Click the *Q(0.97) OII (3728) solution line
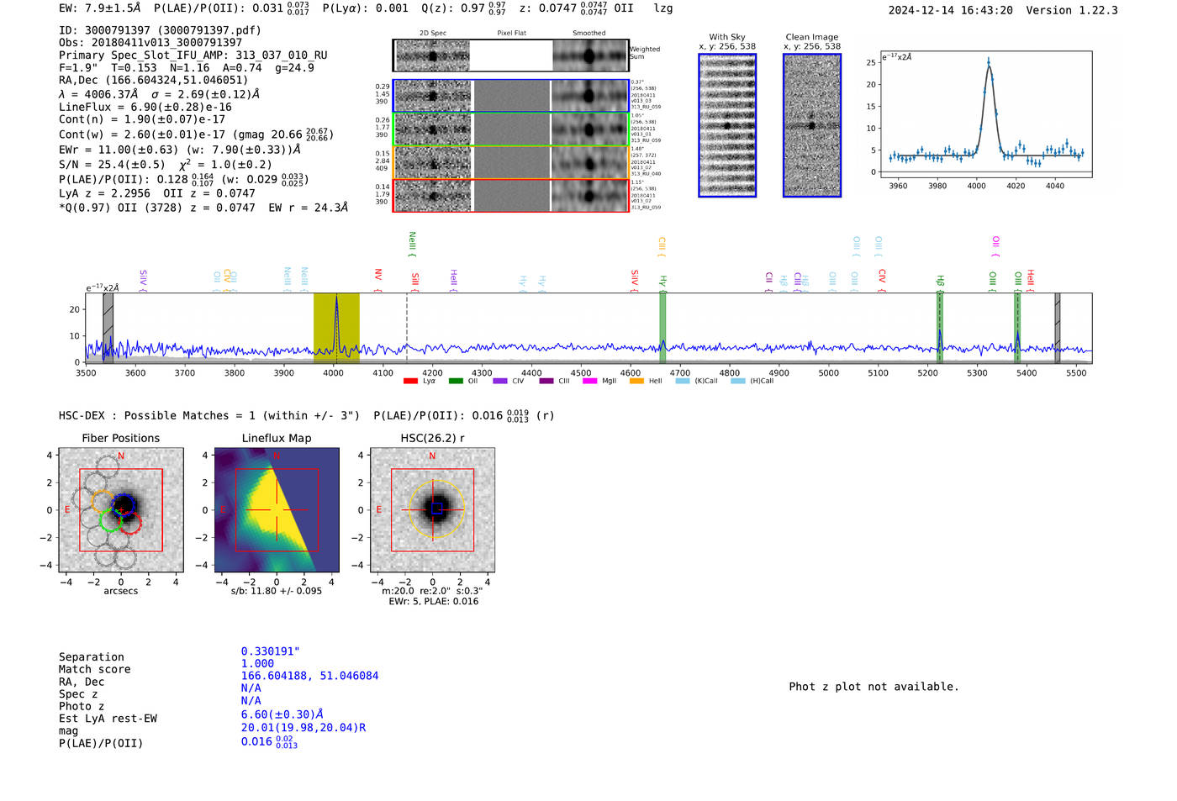The image size is (1177, 801). point(203,208)
